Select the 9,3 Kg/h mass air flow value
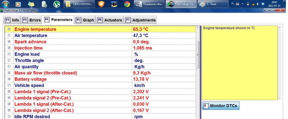Viewport: 288px width, 119px height. click(142, 73)
